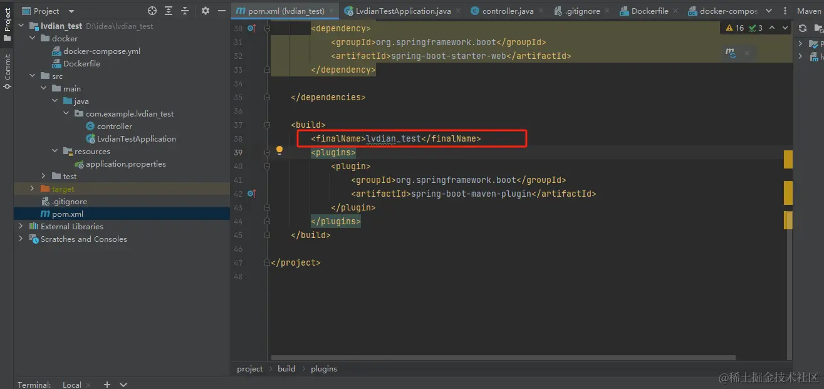Expand the target folder
824x389 pixels.
(33, 189)
